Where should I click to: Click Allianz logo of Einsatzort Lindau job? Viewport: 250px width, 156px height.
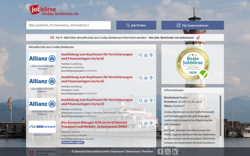(x=42, y=82)
